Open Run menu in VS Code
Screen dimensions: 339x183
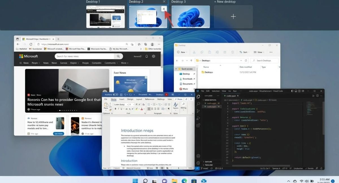tap(235, 91)
